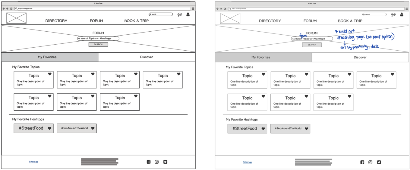Select My Favorites tab in left wireframe
The width and height of the screenshot is (410, 170).
click(x=50, y=57)
